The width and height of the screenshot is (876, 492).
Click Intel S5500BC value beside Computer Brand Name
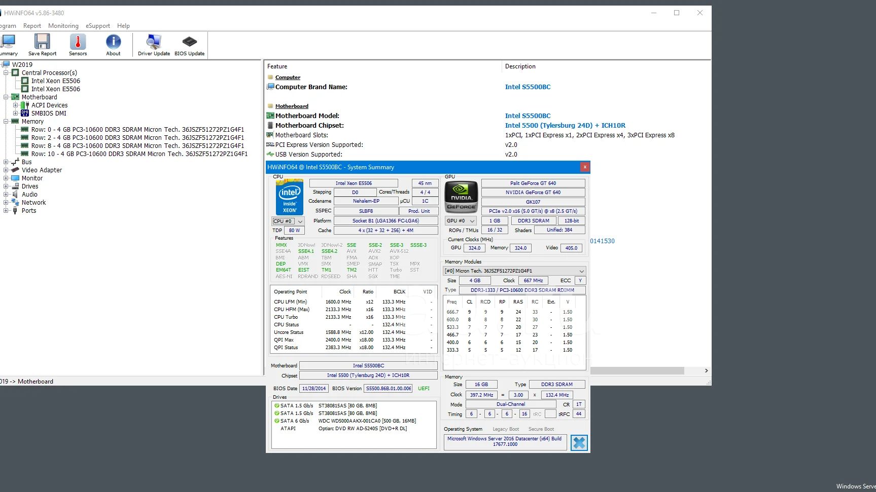pos(528,87)
